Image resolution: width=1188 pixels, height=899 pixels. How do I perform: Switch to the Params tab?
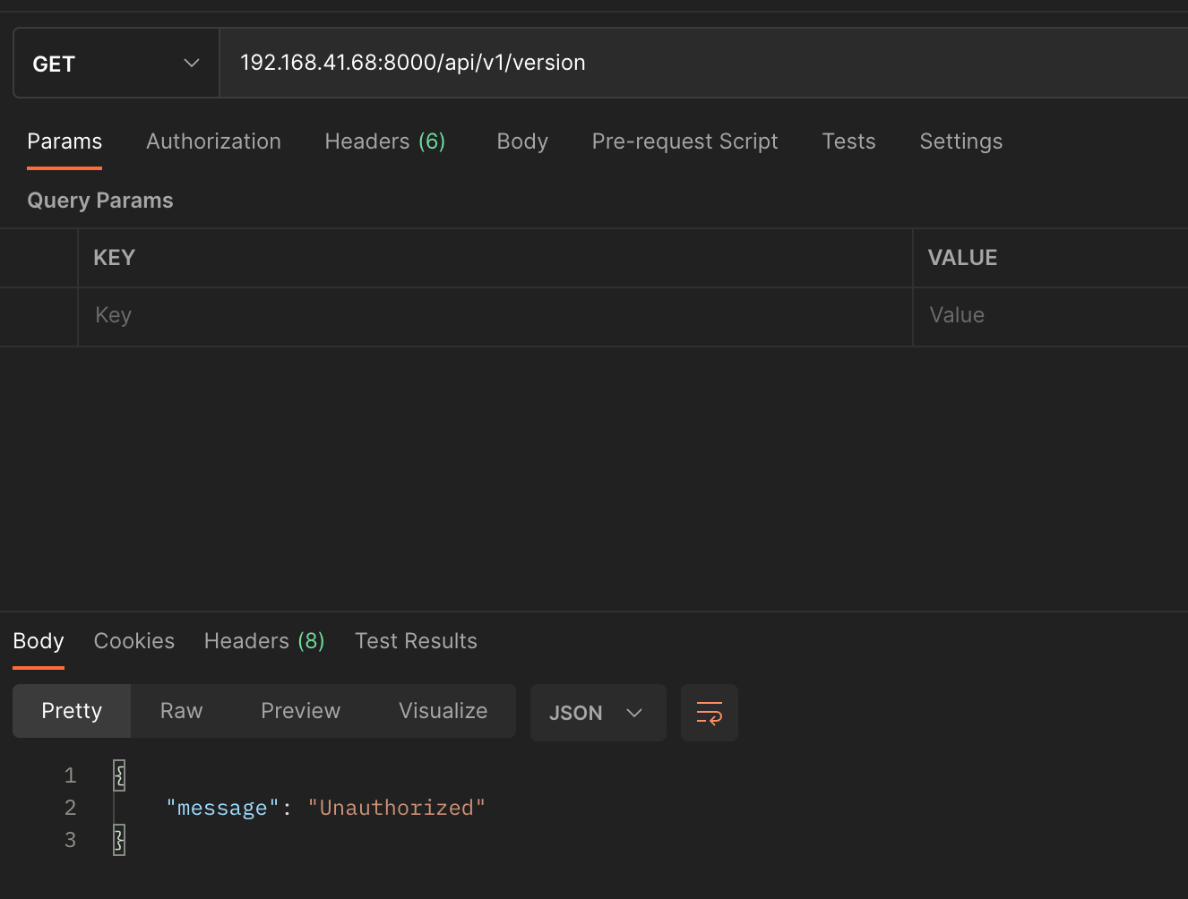click(65, 141)
